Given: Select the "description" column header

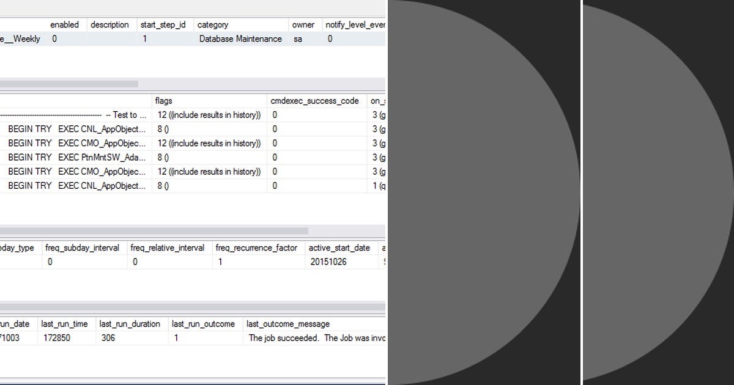Looking at the screenshot, I should pos(110,24).
